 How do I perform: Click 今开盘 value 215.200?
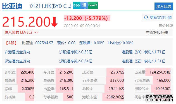[x=66, y=72]
